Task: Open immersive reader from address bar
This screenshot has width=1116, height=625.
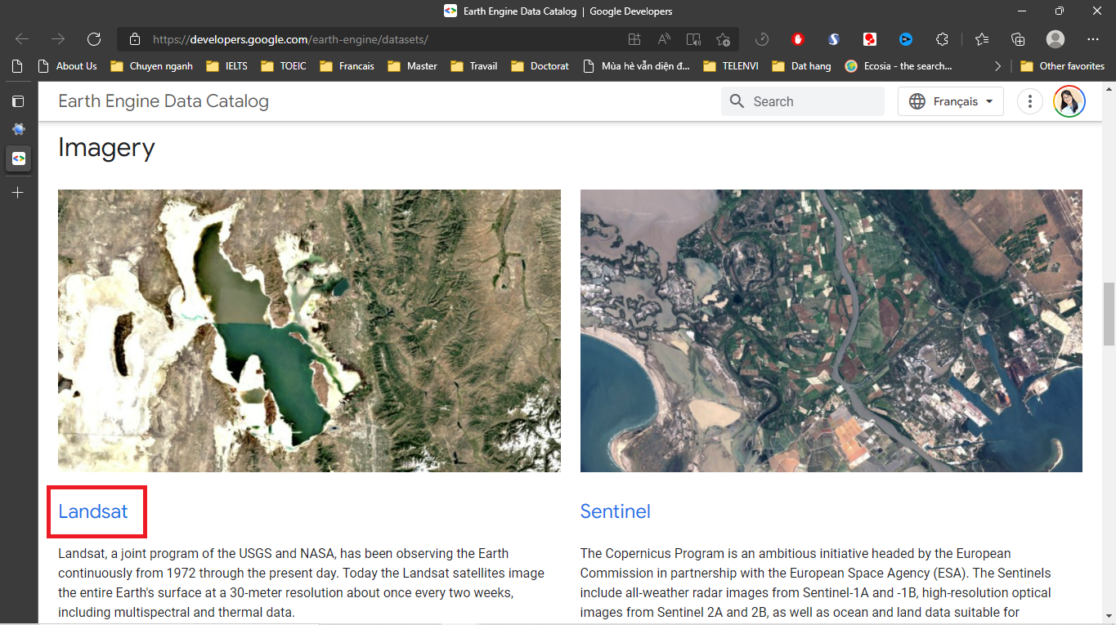Action: 693,39
